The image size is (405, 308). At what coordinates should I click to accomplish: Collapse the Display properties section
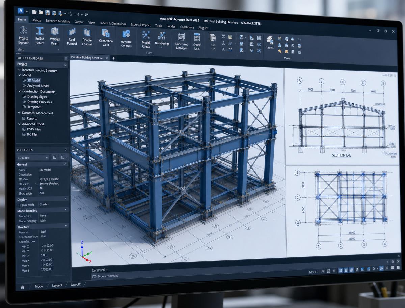(x=66, y=199)
